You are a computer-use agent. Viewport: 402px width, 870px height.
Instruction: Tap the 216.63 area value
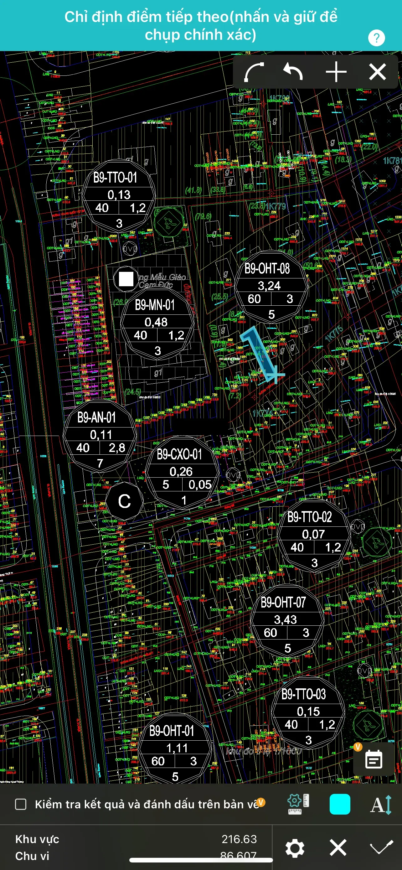click(x=239, y=839)
